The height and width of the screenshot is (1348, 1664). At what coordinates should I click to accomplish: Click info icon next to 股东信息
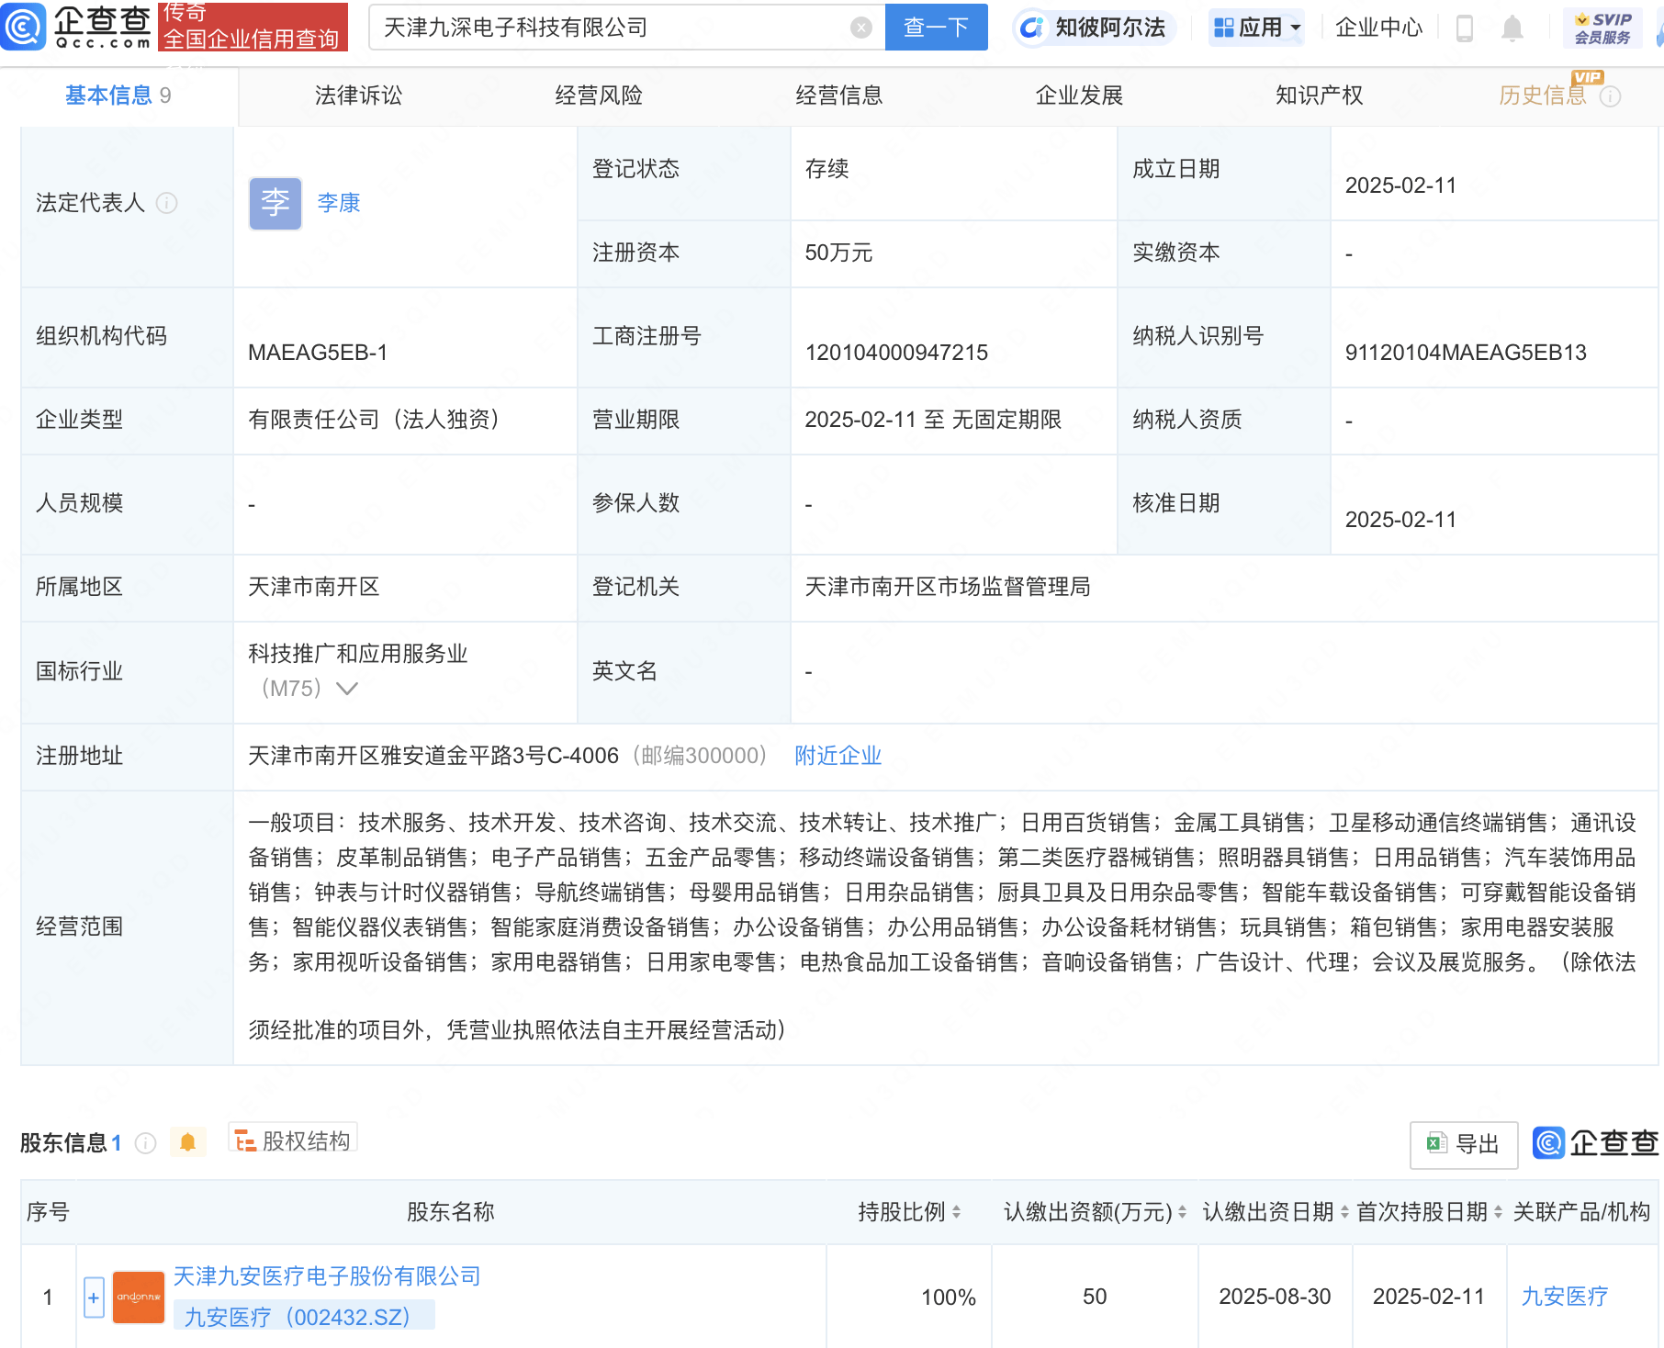145,1143
